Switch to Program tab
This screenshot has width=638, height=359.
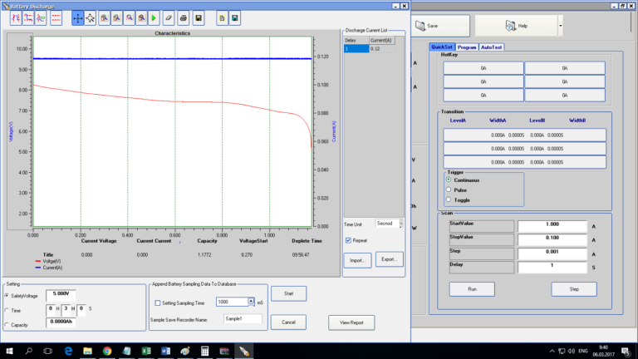tap(467, 47)
